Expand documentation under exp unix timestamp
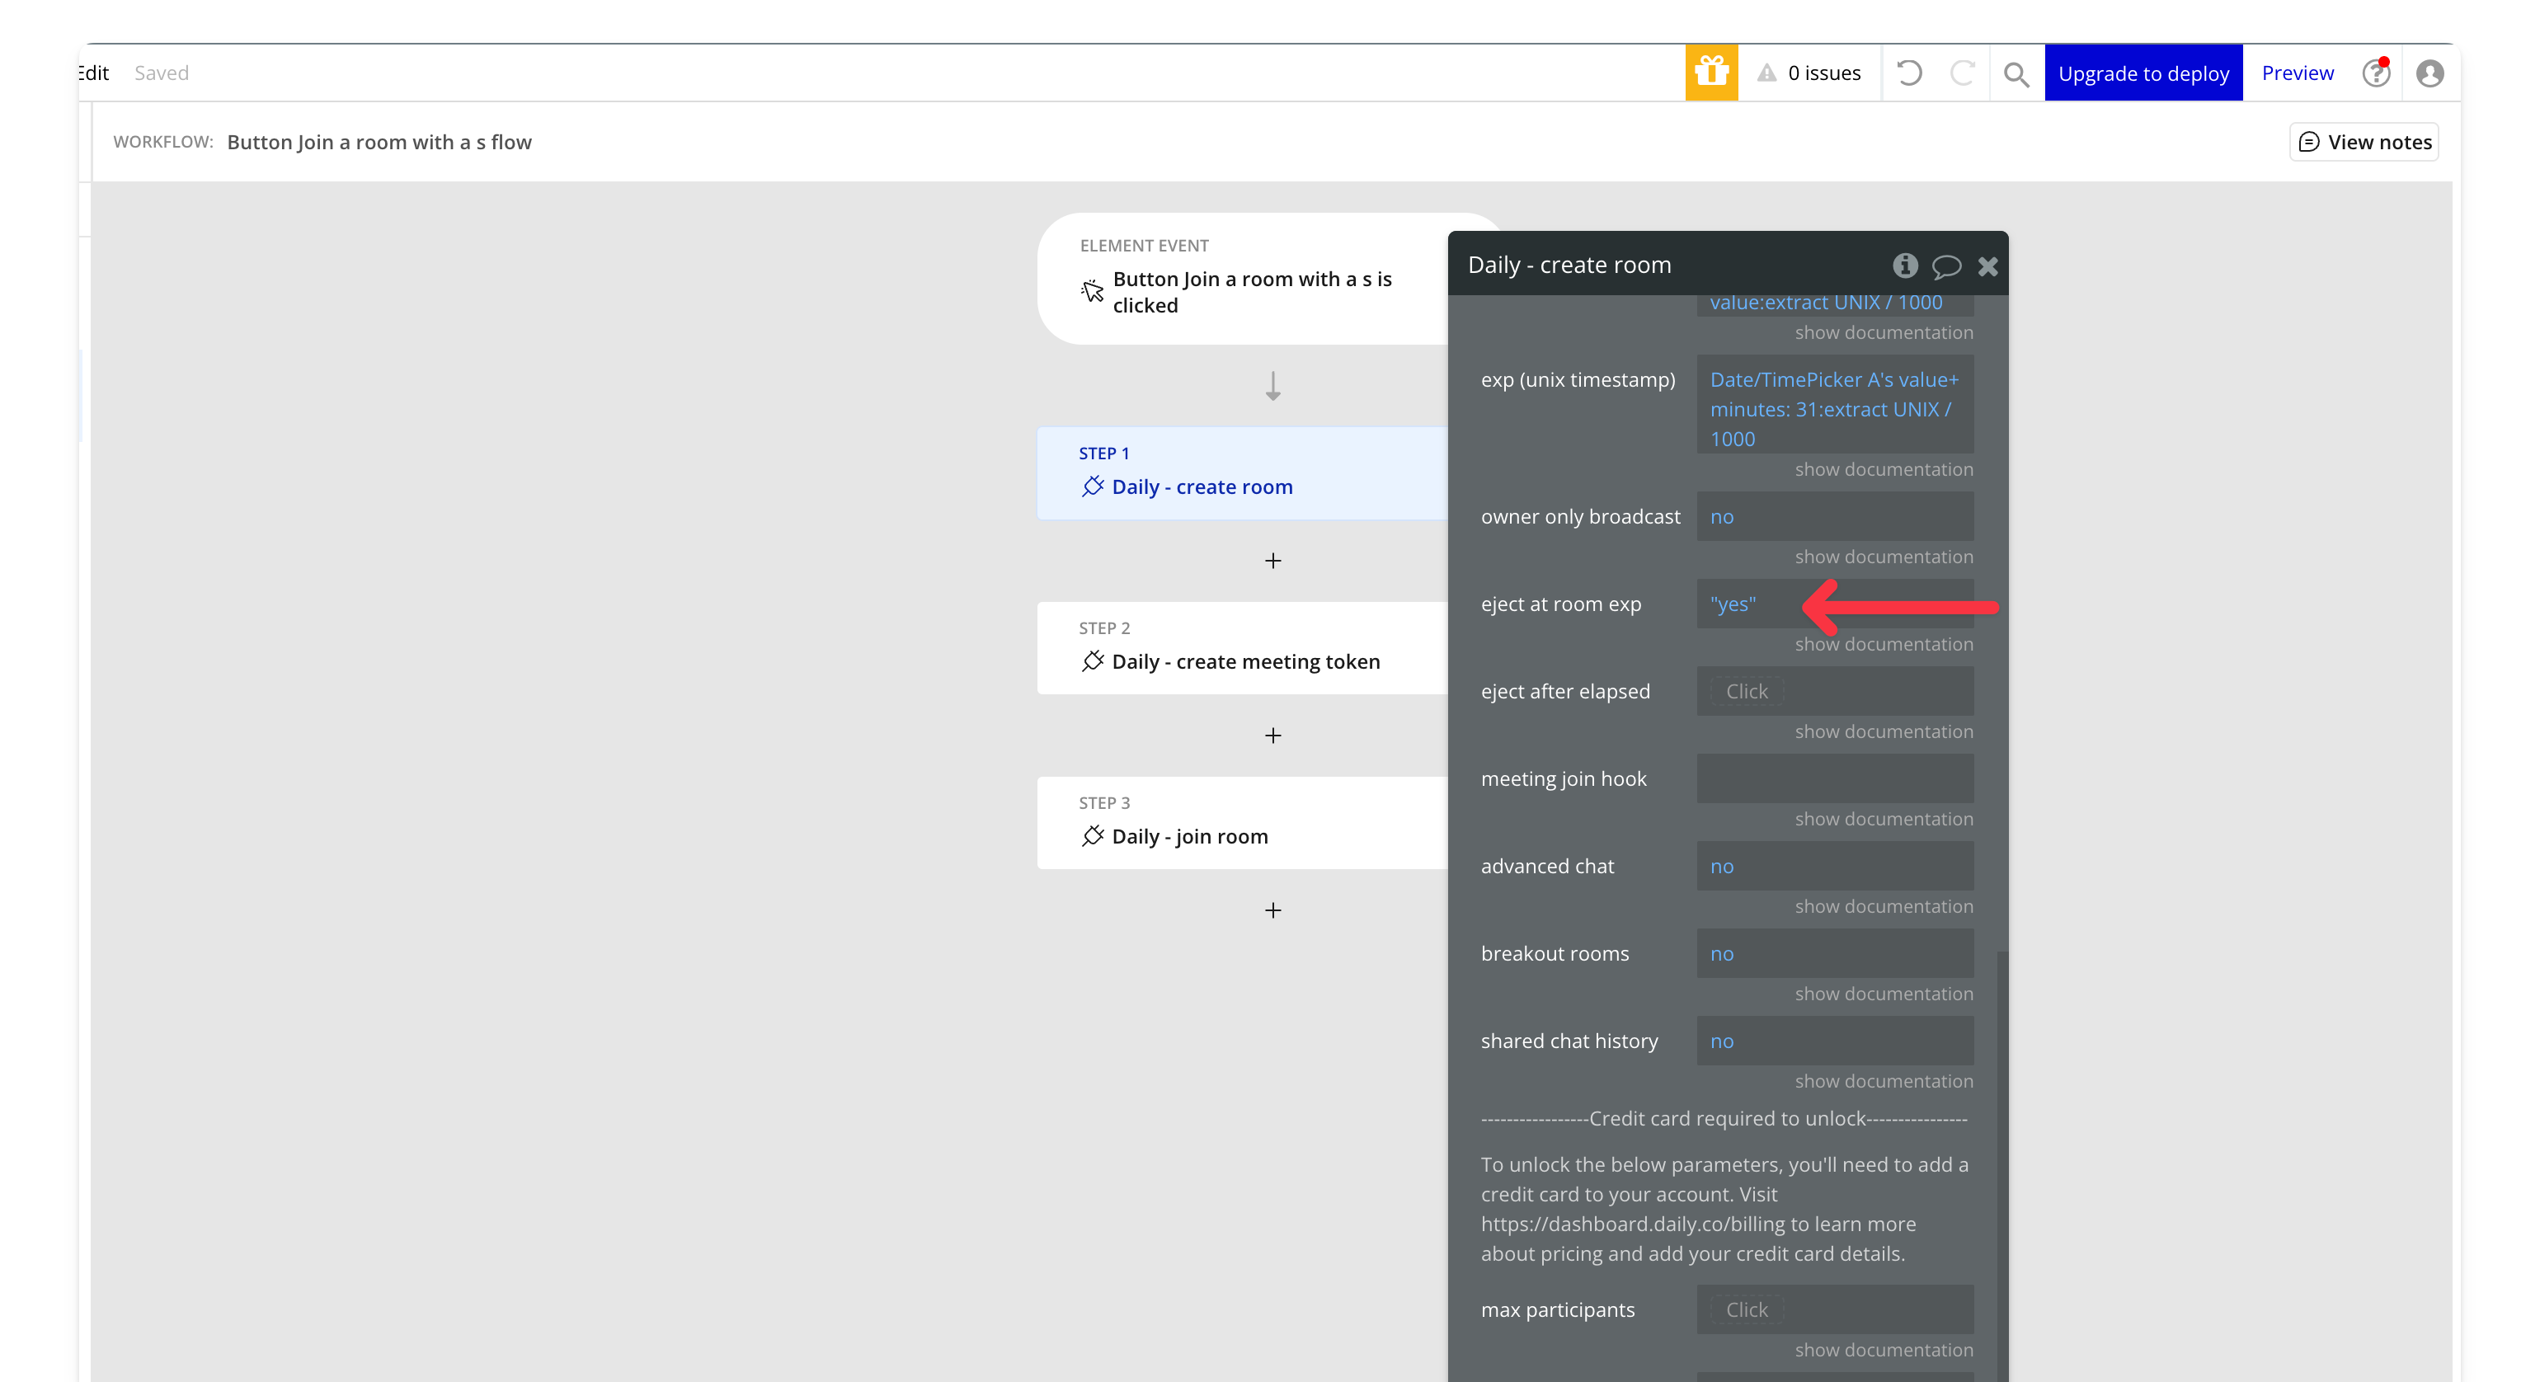2540x1382 pixels. [1884, 469]
